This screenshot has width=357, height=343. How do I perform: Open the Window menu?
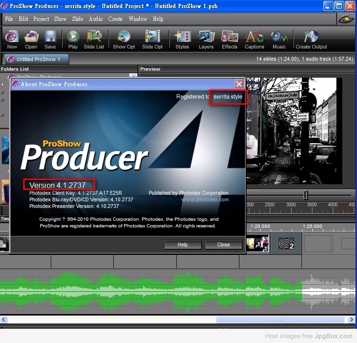(138, 19)
